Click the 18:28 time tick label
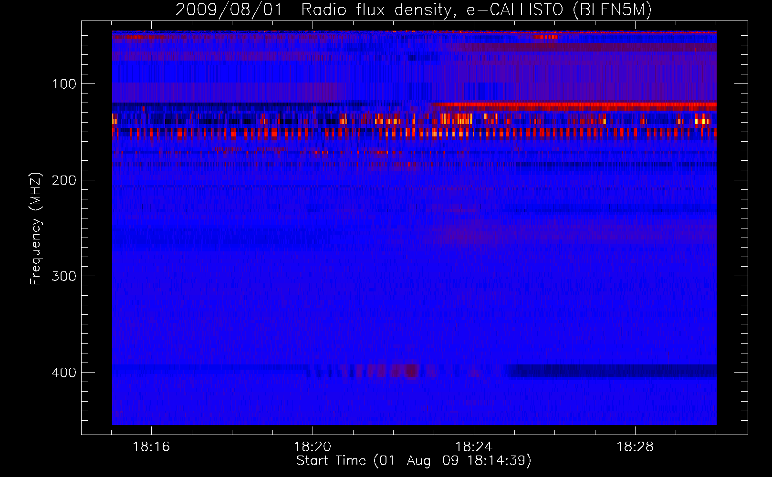772x477 pixels. coord(635,447)
